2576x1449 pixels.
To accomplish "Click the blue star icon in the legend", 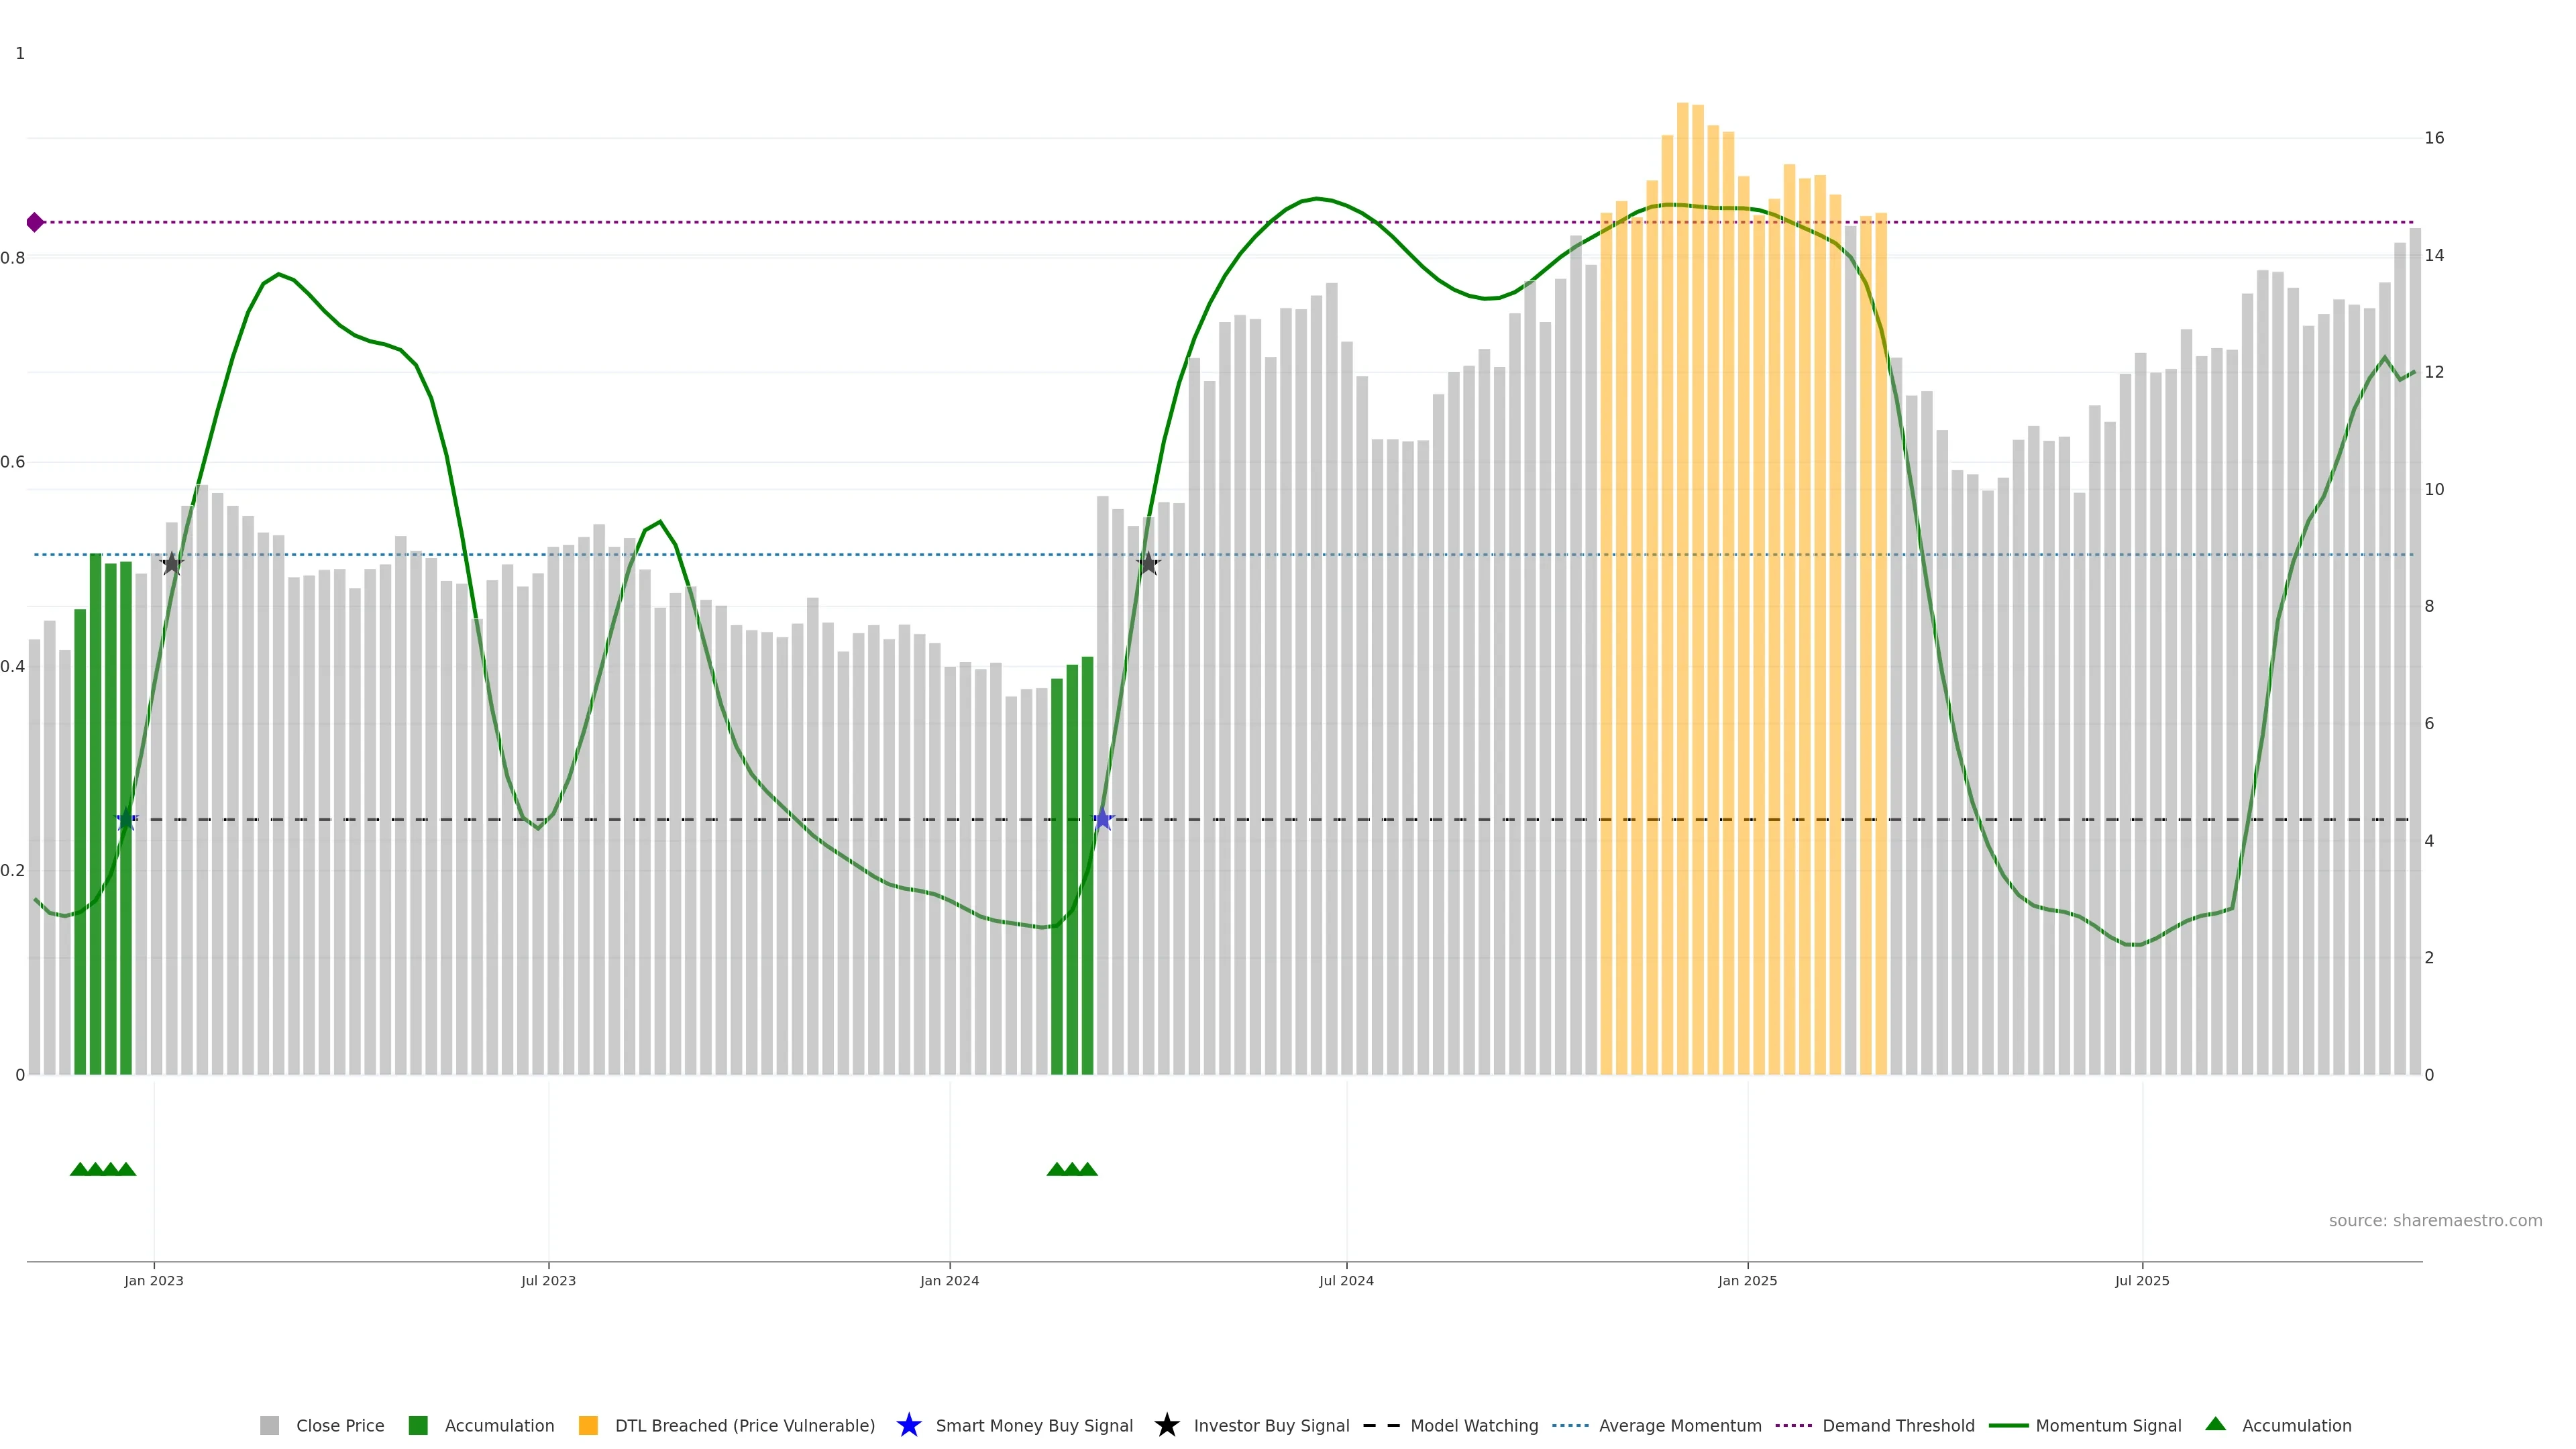I will pos(908,1425).
